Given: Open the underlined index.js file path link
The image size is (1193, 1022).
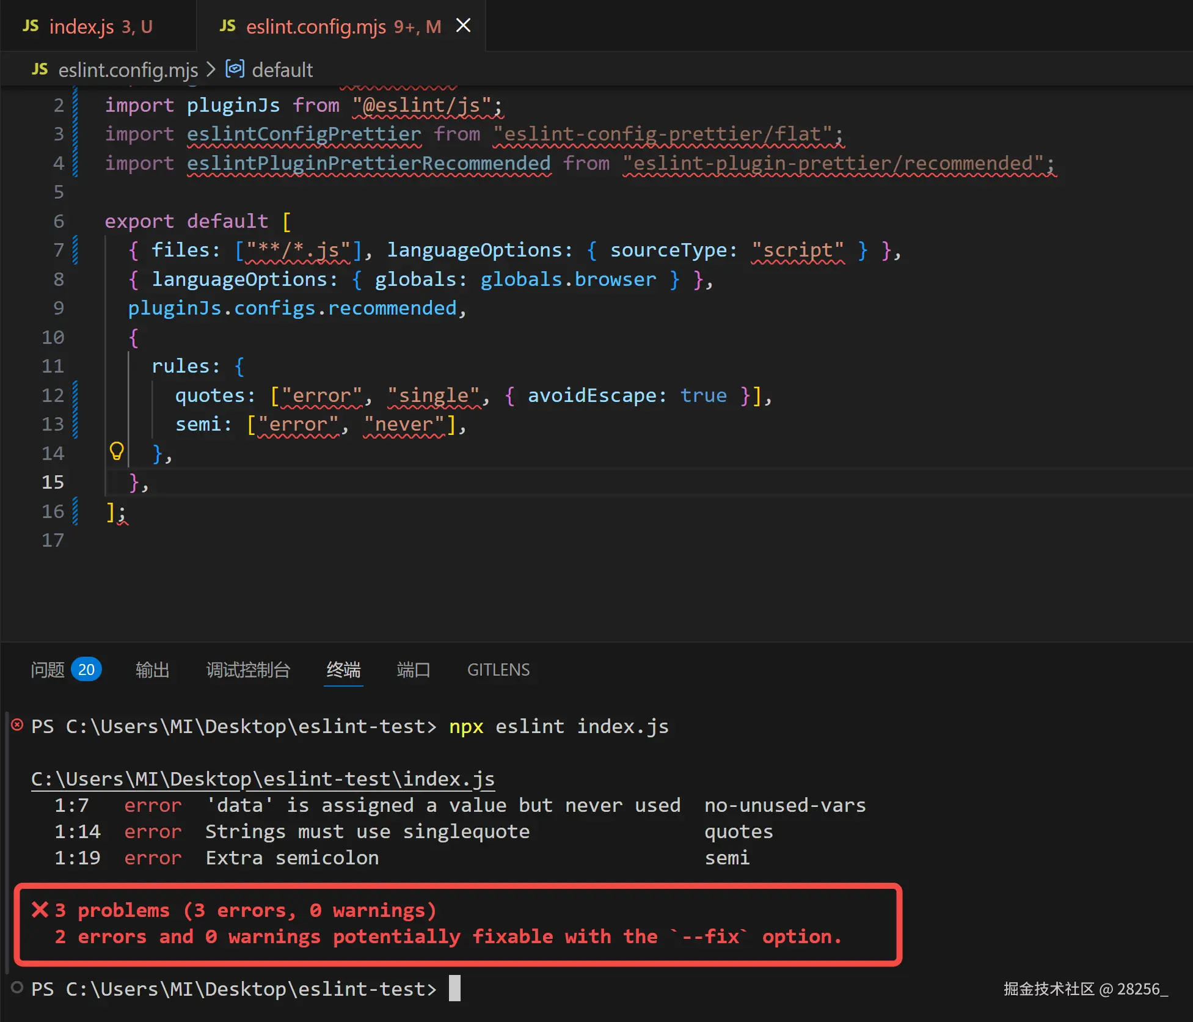Looking at the screenshot, I should tap(263, 779).
